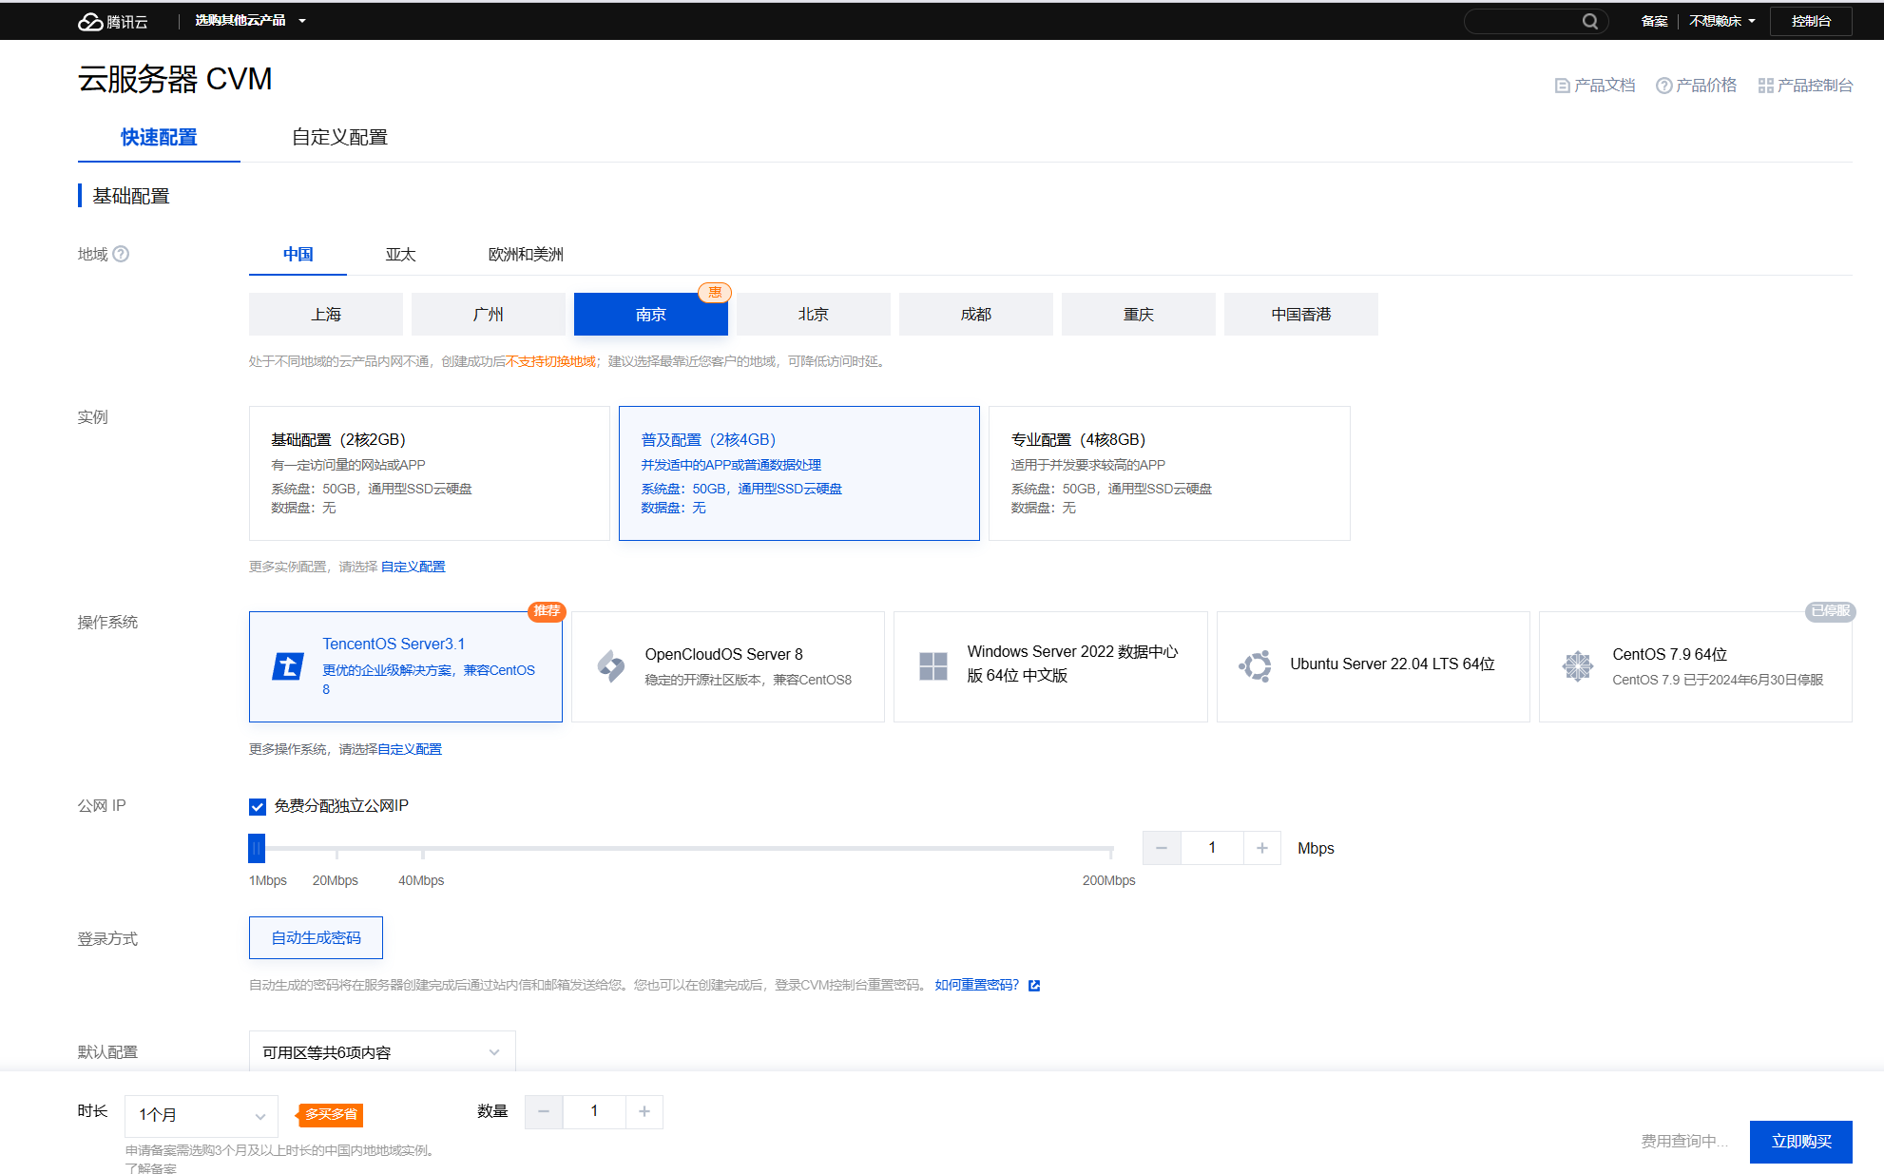The image size is (1884, 1174).
Task: Select the TencentOS Server3.1 icon
Action: pyautogui.click(x=288, y=666)
